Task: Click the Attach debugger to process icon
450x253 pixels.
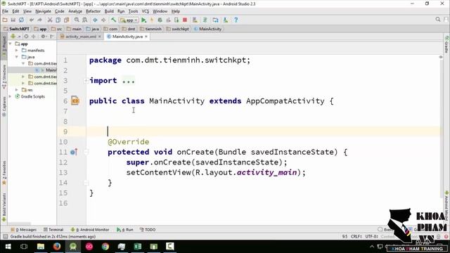Action: (176, 20)
